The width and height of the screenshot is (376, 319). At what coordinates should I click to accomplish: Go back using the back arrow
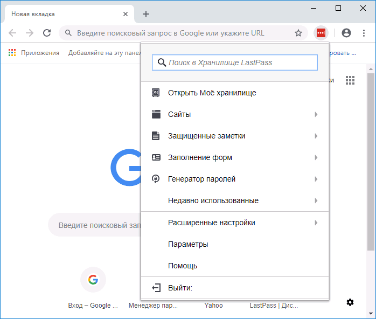coord(12,33)
